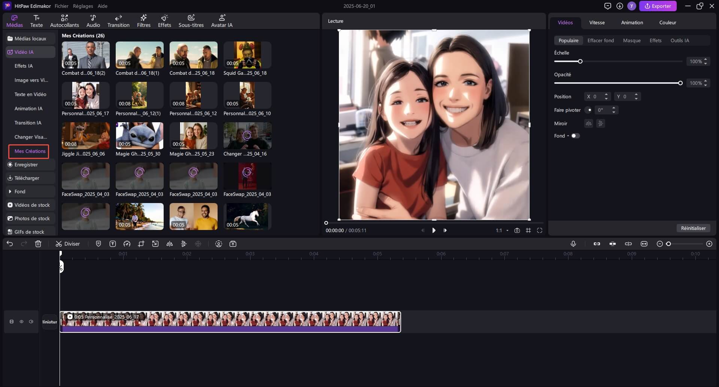719x387 pixels.
Task: Zoom out the timeline with the minus icon
Action: pyautogui.click(x=660, y=244)
